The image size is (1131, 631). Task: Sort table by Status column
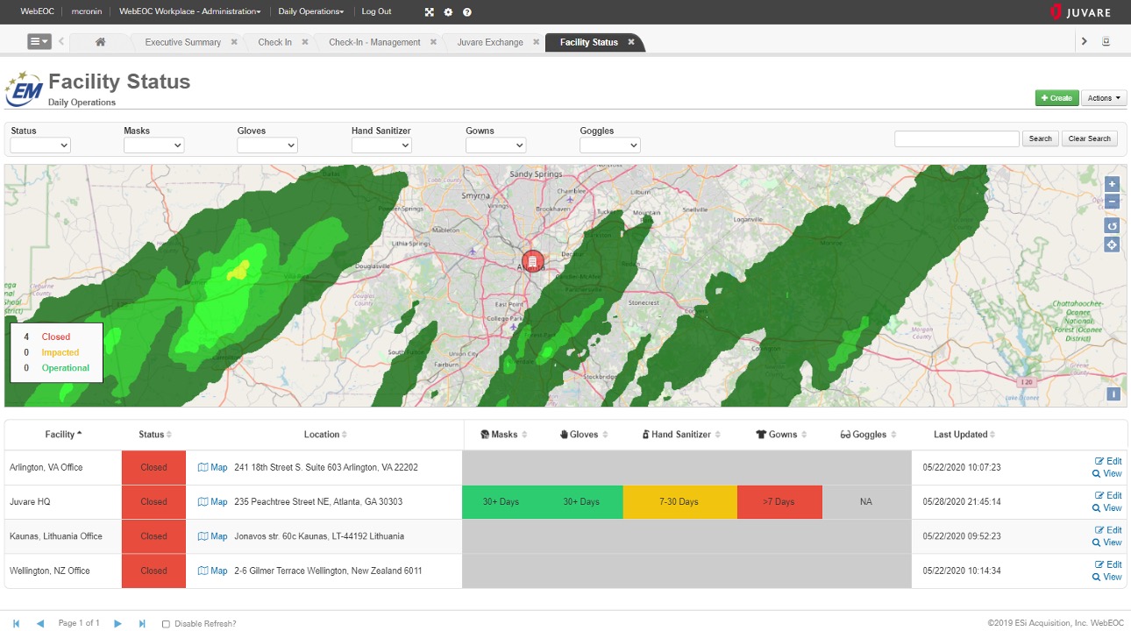[x=154, y=435]
